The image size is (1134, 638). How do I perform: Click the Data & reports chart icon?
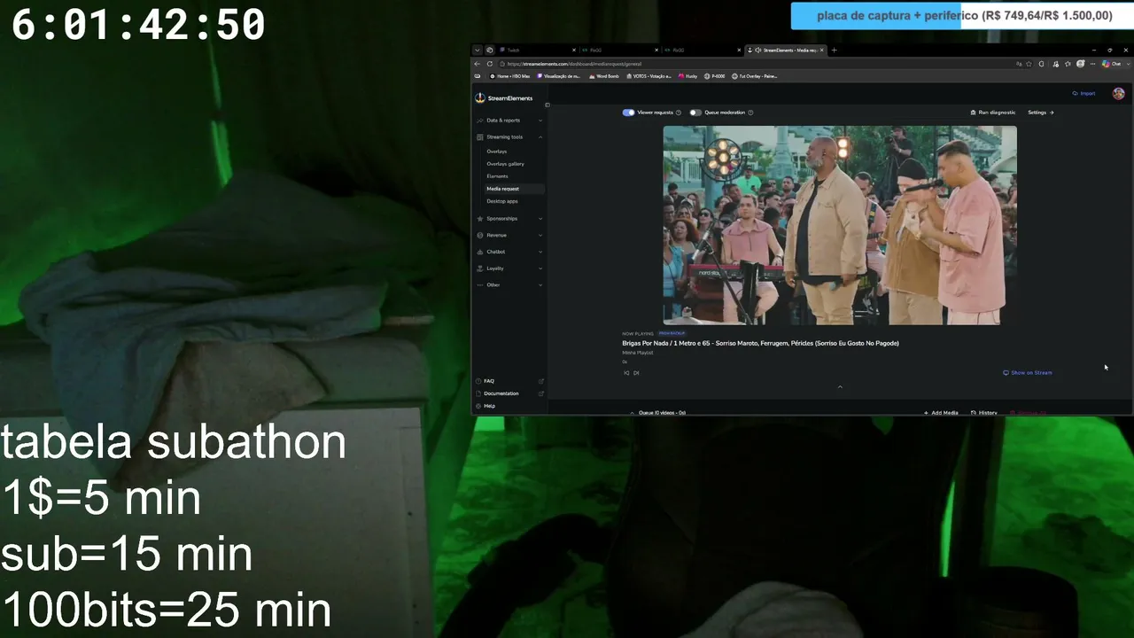coord(479,121)
